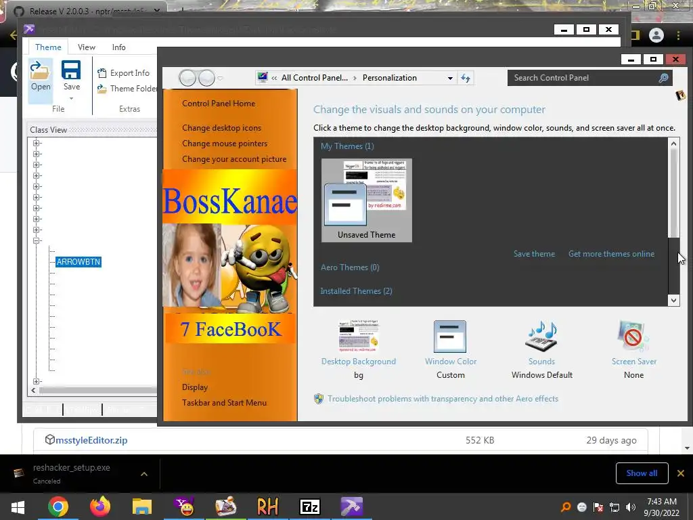693x520 pixels.
Task: Close the browser downloads bar
Action: click(681, 473)
